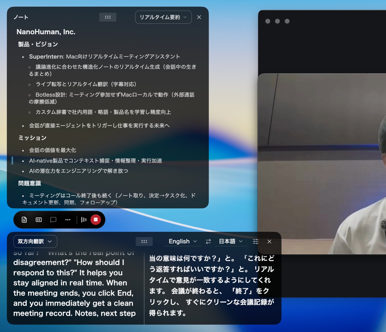Click the NanoHuman, Inc. note title
Viewport: 386px width, 332px height.
(x=46, y=32)
